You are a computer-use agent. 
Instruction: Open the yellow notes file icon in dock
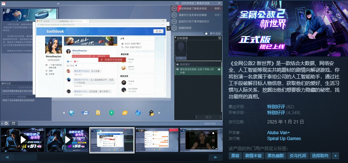pyautogui.click(x=98, y=113)
